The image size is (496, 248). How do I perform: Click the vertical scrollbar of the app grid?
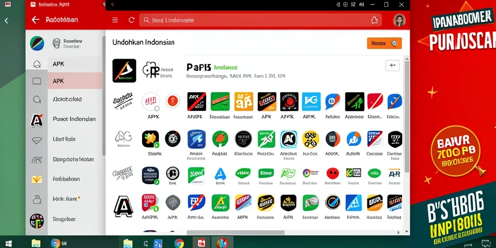point(406,117)
